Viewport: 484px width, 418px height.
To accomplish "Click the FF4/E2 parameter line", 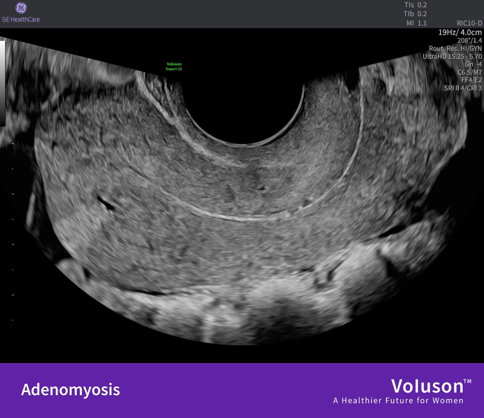I will (x=471, y=80).
